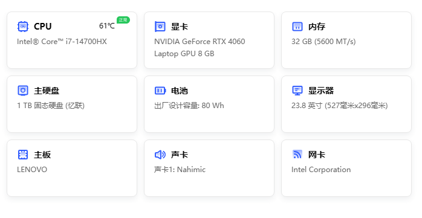Click the 内存 memory icon

[x=297, y=27]
